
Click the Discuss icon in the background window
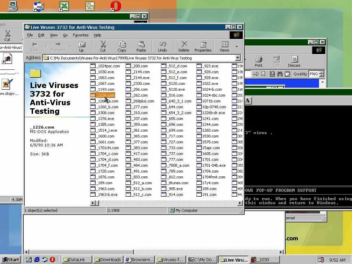coord(294,62)
